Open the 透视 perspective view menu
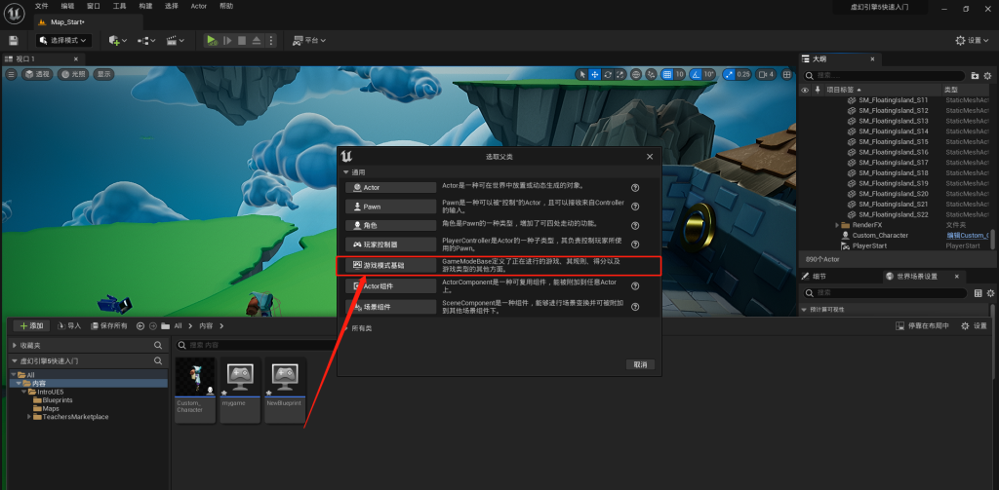The height and width of the screenshot is (490, 999). pyautogui.click(x=38, y=74)
